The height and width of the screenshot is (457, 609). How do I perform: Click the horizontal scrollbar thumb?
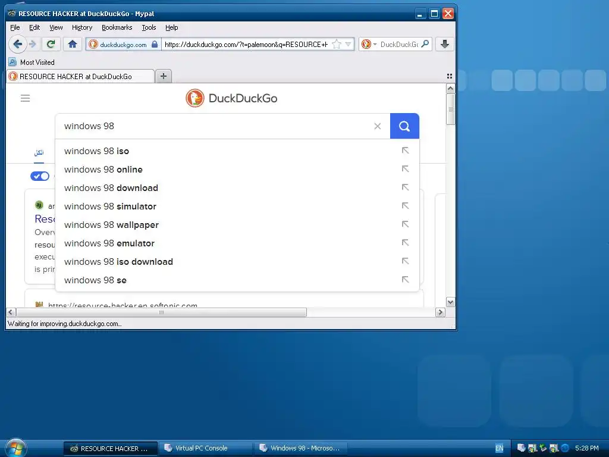click(x=162, y=312)
